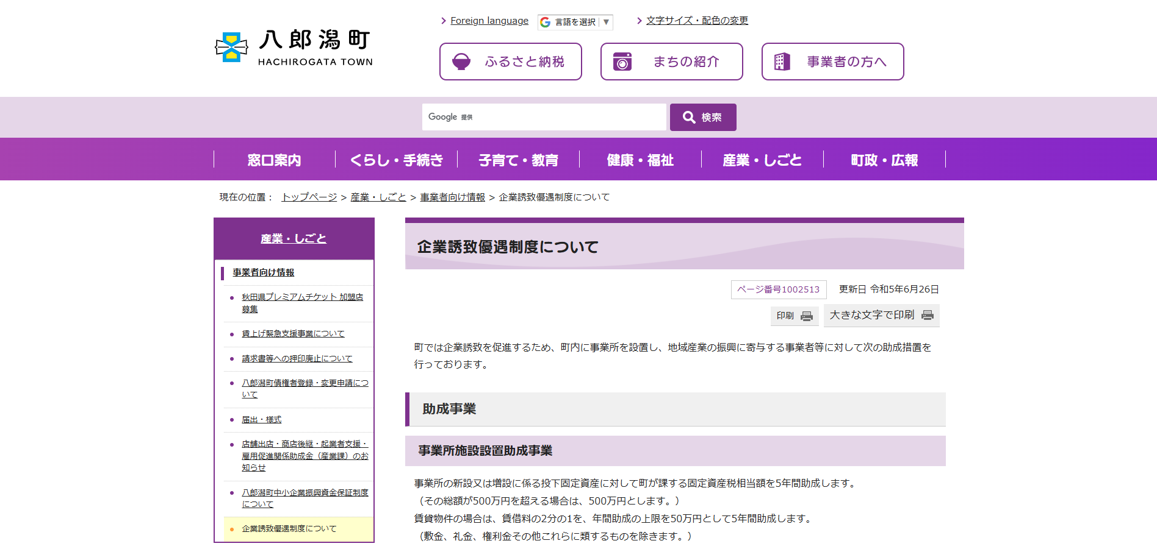Screen dimensions: 1157x549
Task: Open 産業・しごと sidebar header link
Action: (x=294, y=239)
